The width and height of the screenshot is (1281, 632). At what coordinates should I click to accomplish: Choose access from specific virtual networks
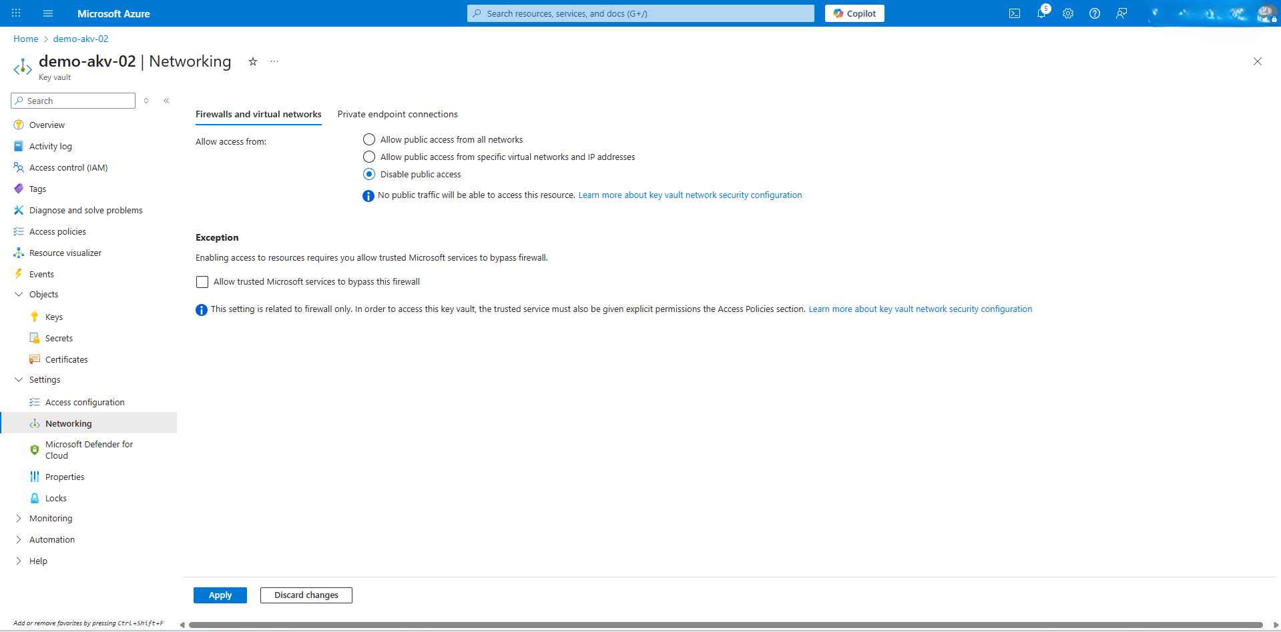tap(368, 157)
